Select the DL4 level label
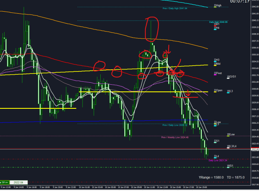This screenshot has height=191, width=259. (216, 156)
